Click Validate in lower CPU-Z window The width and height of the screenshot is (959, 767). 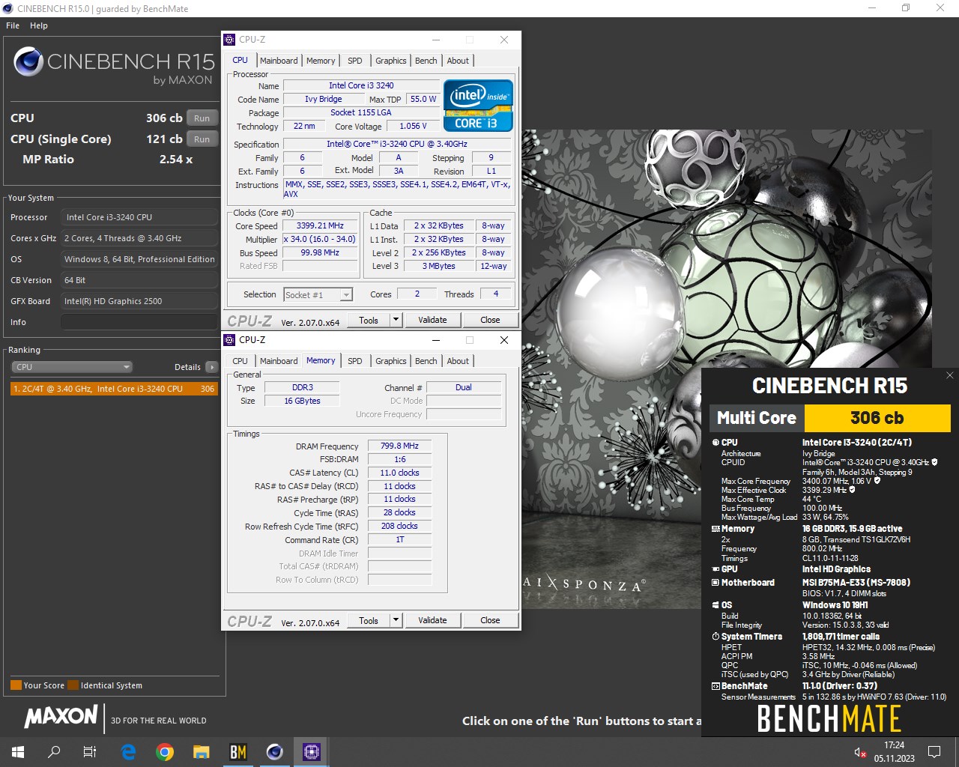[x=432, y=620]
